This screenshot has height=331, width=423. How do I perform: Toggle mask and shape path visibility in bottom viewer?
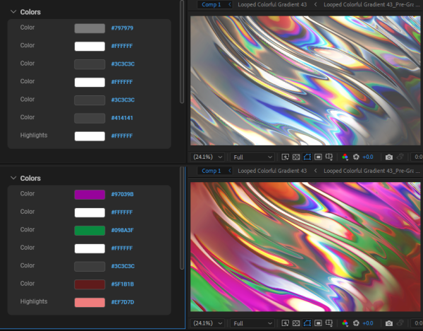307,323
